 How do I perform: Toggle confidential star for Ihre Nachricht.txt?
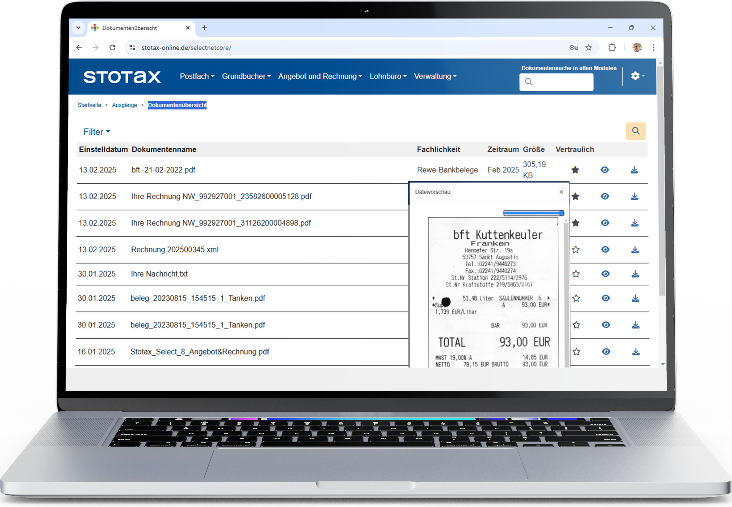[x=576, y=274]
